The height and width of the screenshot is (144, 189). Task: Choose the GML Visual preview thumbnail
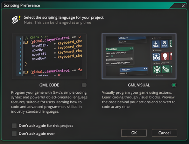coord(139,56)
